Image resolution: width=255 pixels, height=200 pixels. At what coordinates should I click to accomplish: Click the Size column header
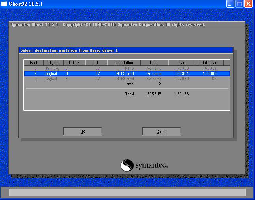[182, 62]
